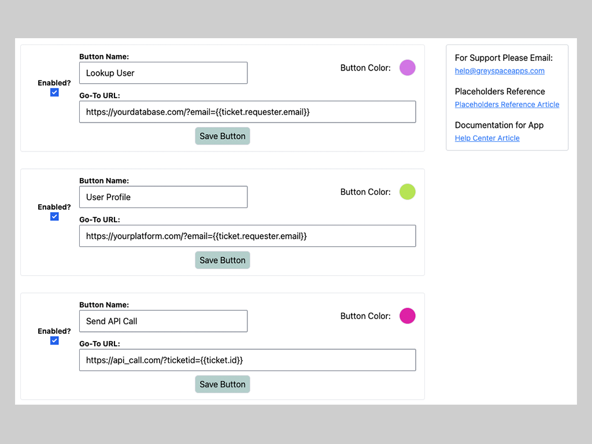Click the Documentation for App heading text
This screenshot has width=592, height=444.
[x=499, y=125]
